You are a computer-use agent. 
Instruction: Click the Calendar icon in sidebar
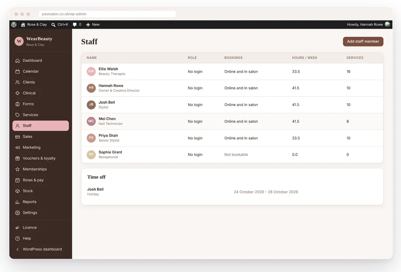coord(17,71)
